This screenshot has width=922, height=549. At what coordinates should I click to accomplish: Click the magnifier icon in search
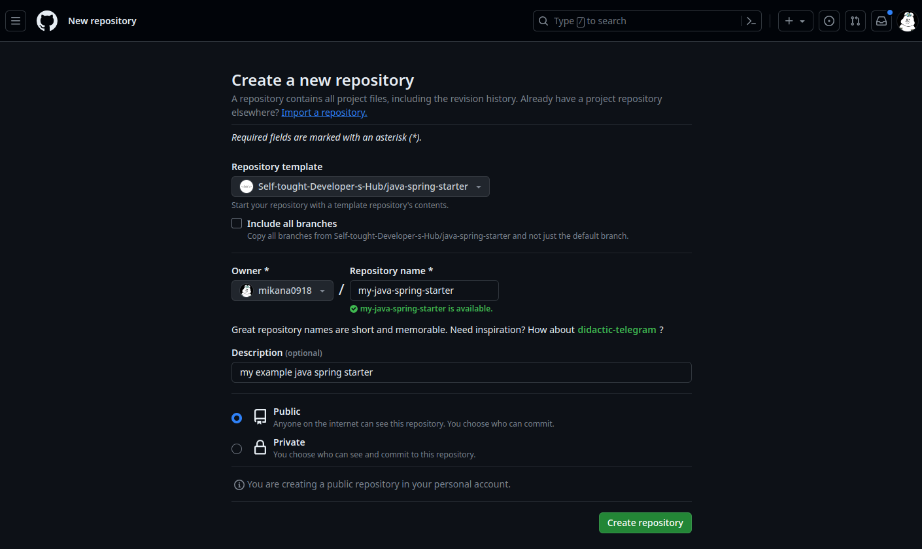[x=543, y=21]
